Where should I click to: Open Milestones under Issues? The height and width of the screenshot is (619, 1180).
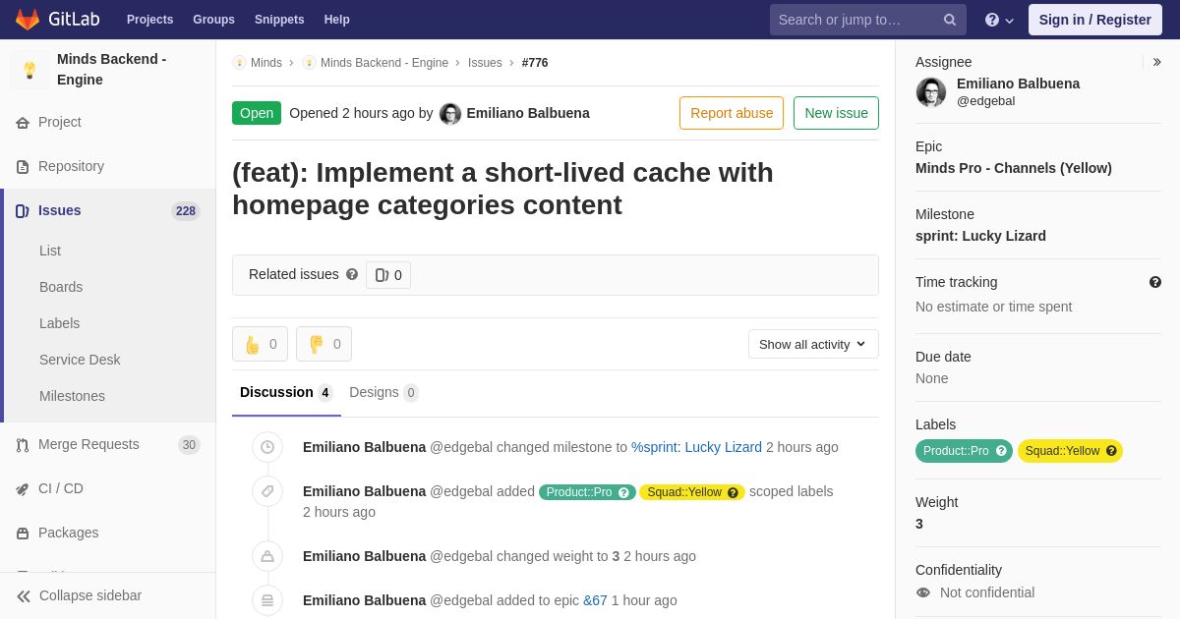point(72,396)
